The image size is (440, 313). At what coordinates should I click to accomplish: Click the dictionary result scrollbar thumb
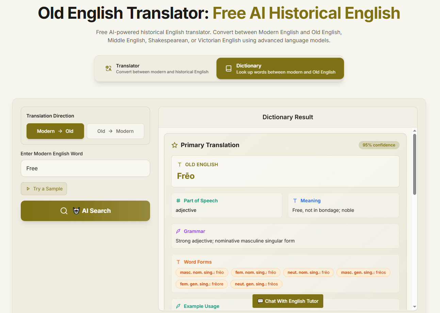pyautogui.click(x=414, y=165)
